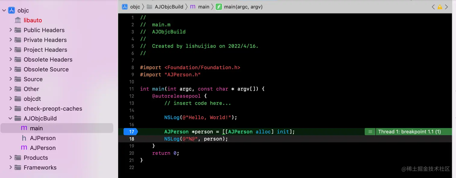Click line number 15 in the gutter
456x178 pixels.
[x=131, y=117]
